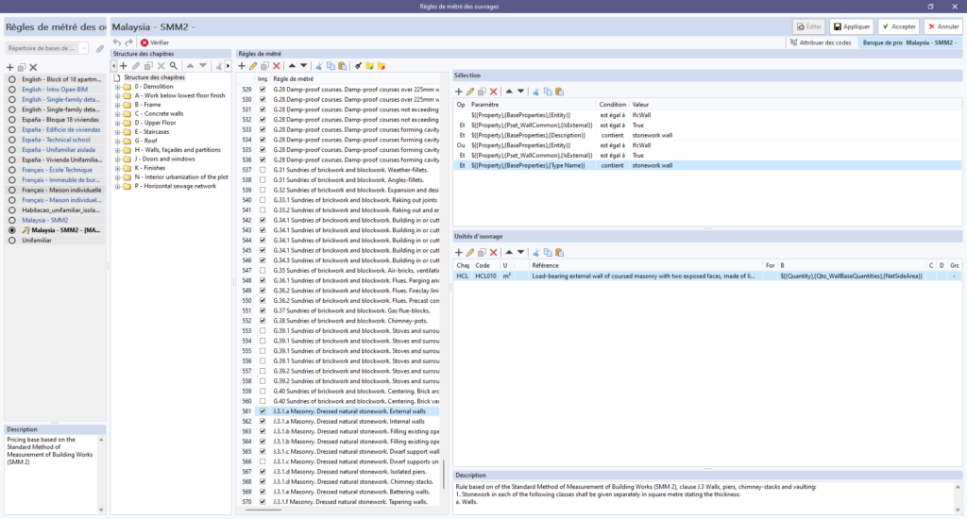This screenshot has width=967, height=519.
Task: Expand the C - Concrete walls chapter
Action: pos(117,114)
